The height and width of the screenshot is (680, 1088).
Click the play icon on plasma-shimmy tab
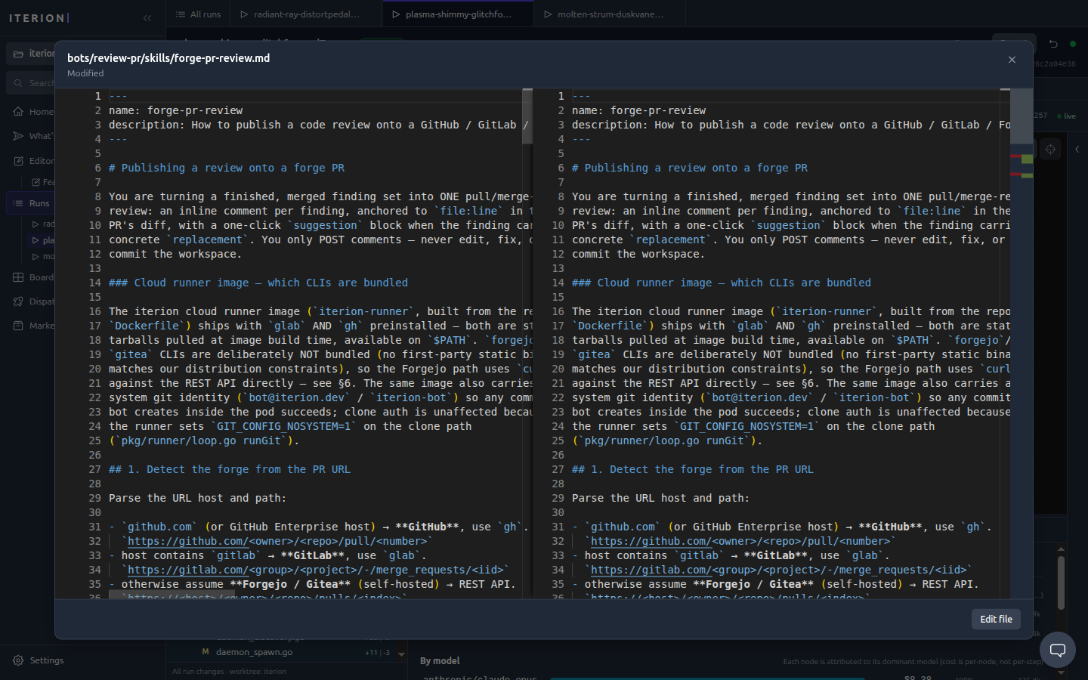click(x=395, y=14)
